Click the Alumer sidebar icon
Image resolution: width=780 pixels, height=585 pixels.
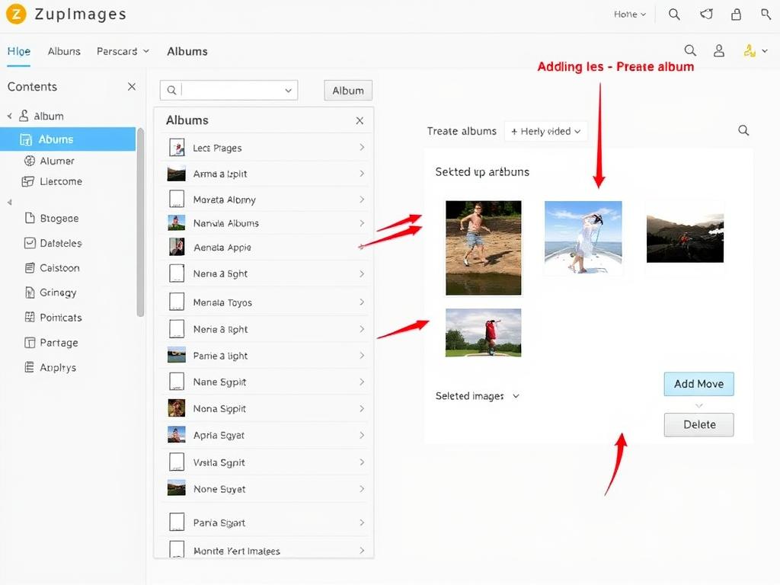click(x=30, y=161)
